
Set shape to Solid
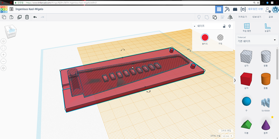click(x=205, y=38)
